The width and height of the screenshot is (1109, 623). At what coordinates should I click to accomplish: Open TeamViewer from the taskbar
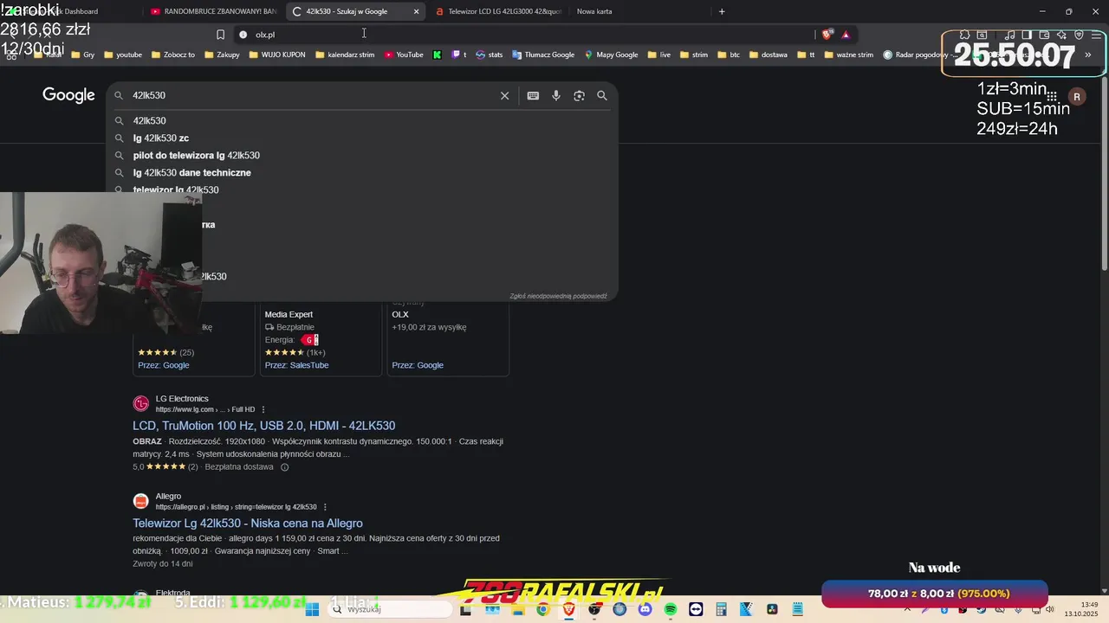pyautogui.click(x=696, y=609)
